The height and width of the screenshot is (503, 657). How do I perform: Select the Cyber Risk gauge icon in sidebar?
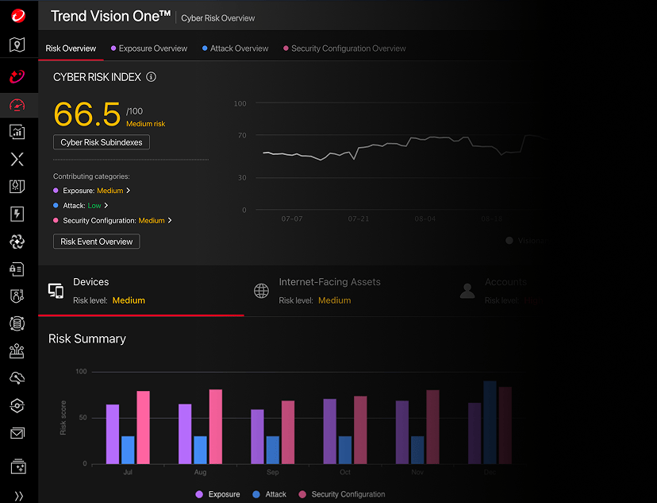point(17,105)
